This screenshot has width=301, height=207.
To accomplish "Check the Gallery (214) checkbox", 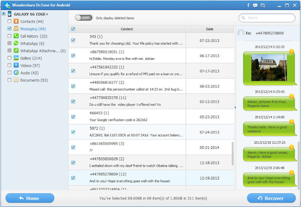I will (9, 58).
